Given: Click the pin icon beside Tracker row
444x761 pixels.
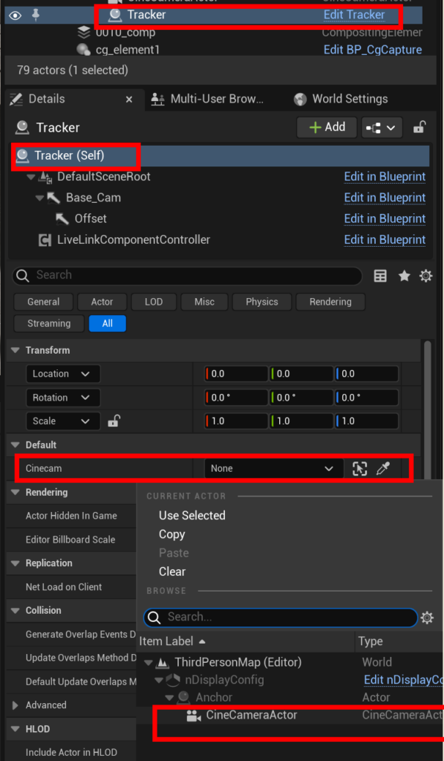Looking at the screenshot, I should point(36,15).
